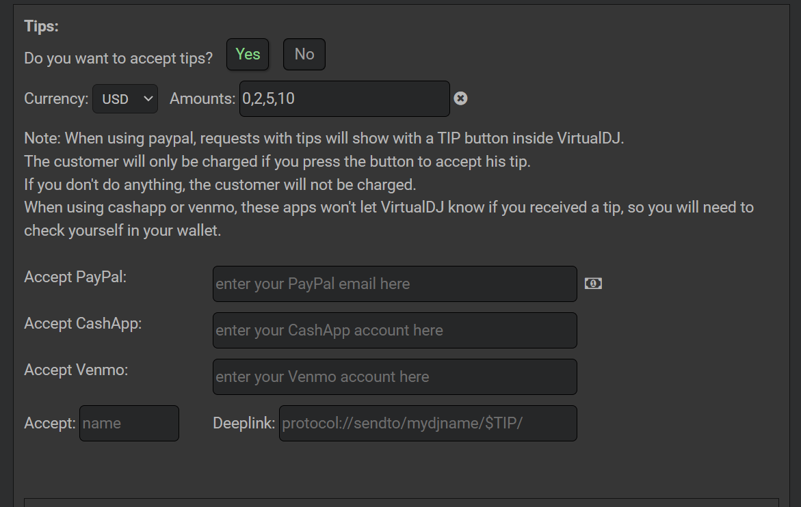Clear the tip Amounts field with the X icon
This screenshot has width=801, height=507.
click(x=460, y=98)
